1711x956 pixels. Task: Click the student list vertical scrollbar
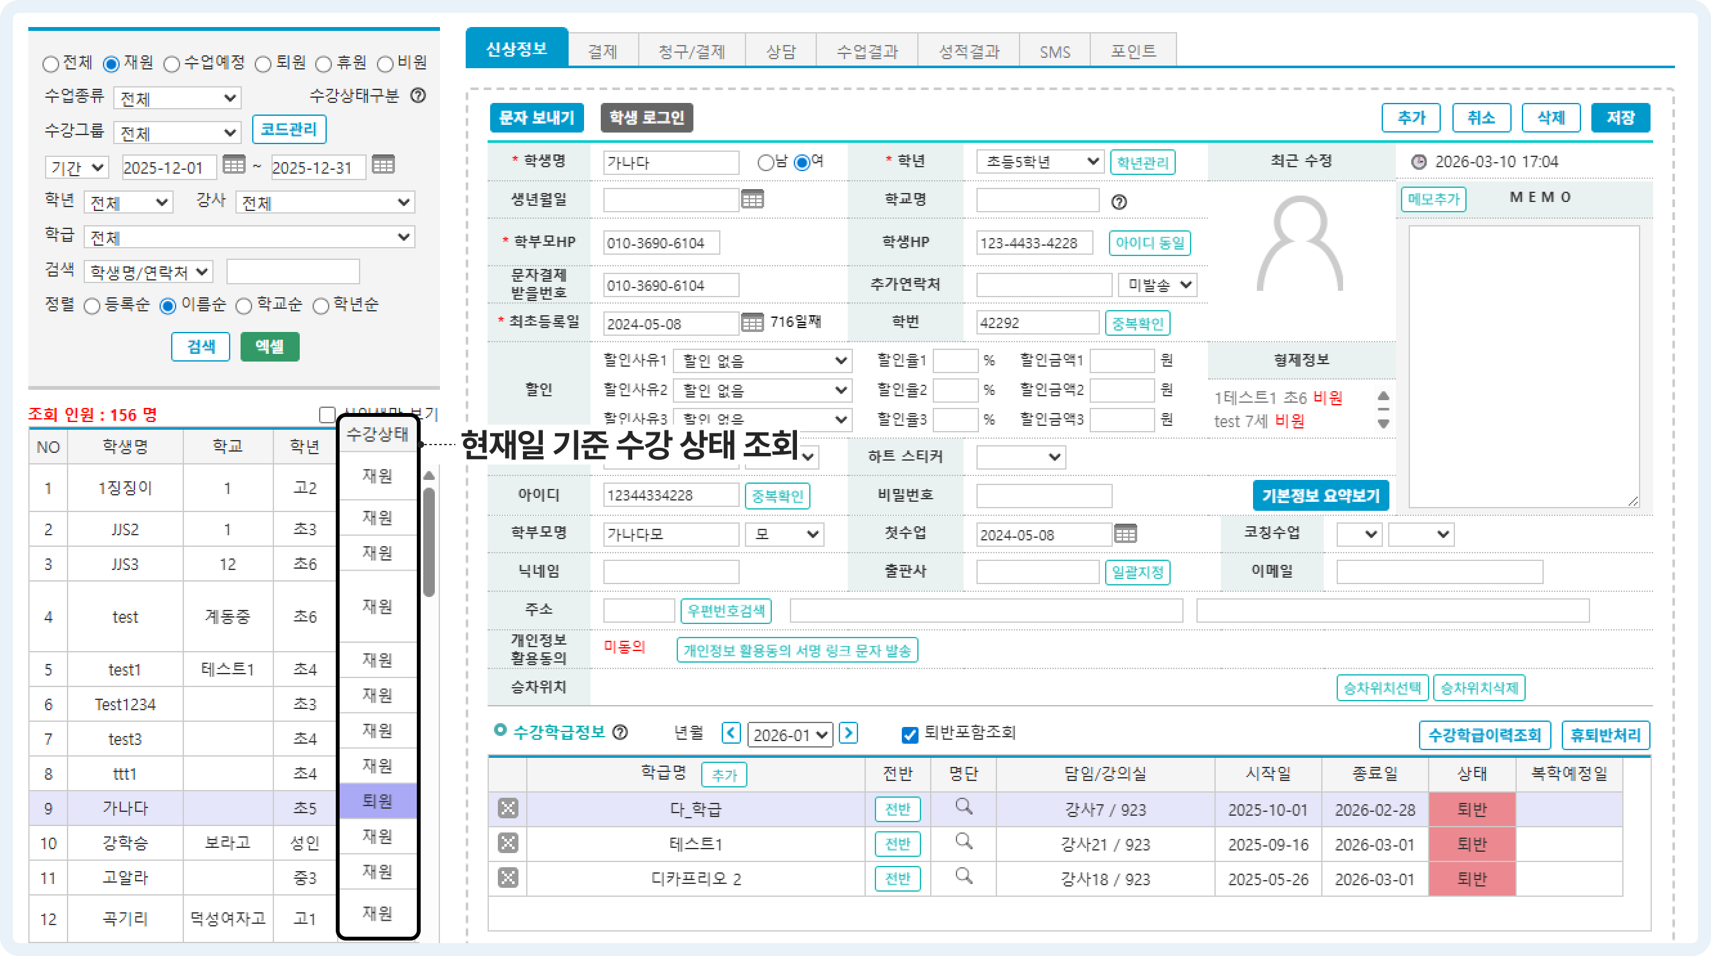pos(429,542)
